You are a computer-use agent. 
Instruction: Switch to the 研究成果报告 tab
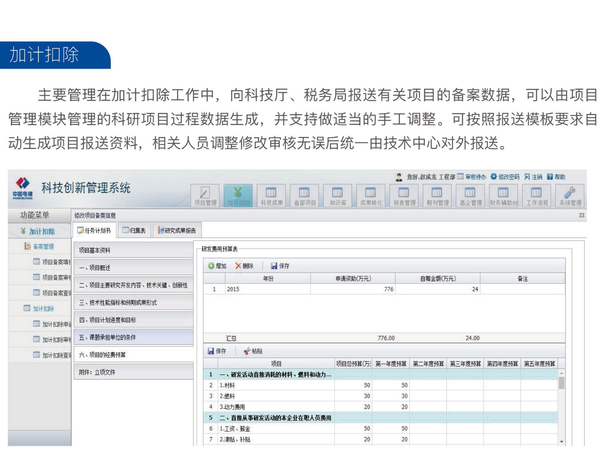click(x=177, y=230)
